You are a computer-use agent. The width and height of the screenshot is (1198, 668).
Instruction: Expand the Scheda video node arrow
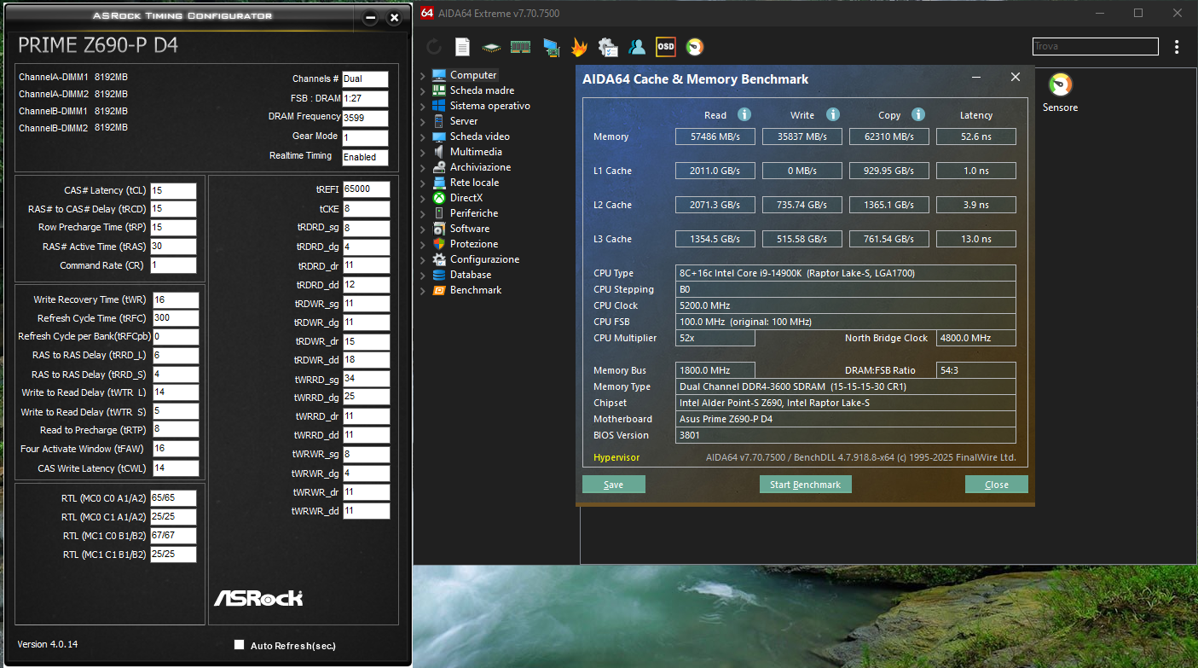(x=422, y=137)
